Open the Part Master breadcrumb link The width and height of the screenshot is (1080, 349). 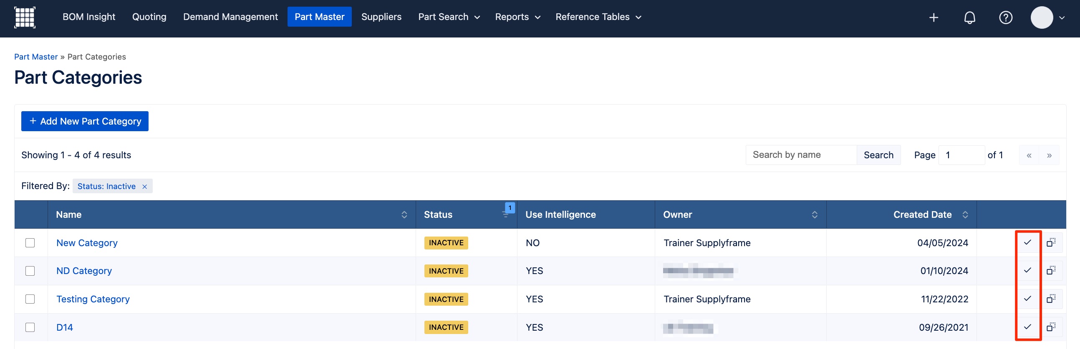point(36,57)
